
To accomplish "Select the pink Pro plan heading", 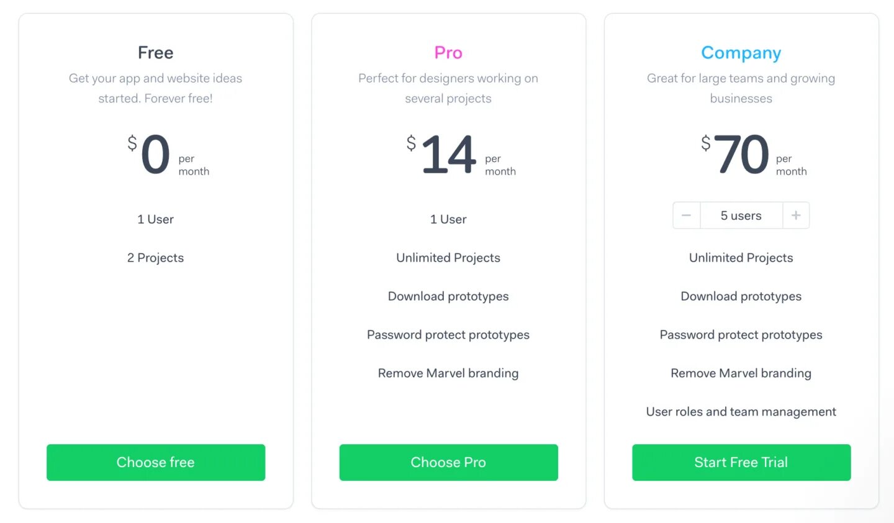I will (x=448, y=53).
